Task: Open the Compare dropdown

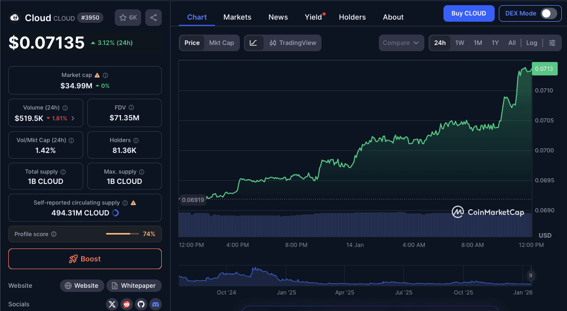Action: pyautogui.click(x=401, y=42)
